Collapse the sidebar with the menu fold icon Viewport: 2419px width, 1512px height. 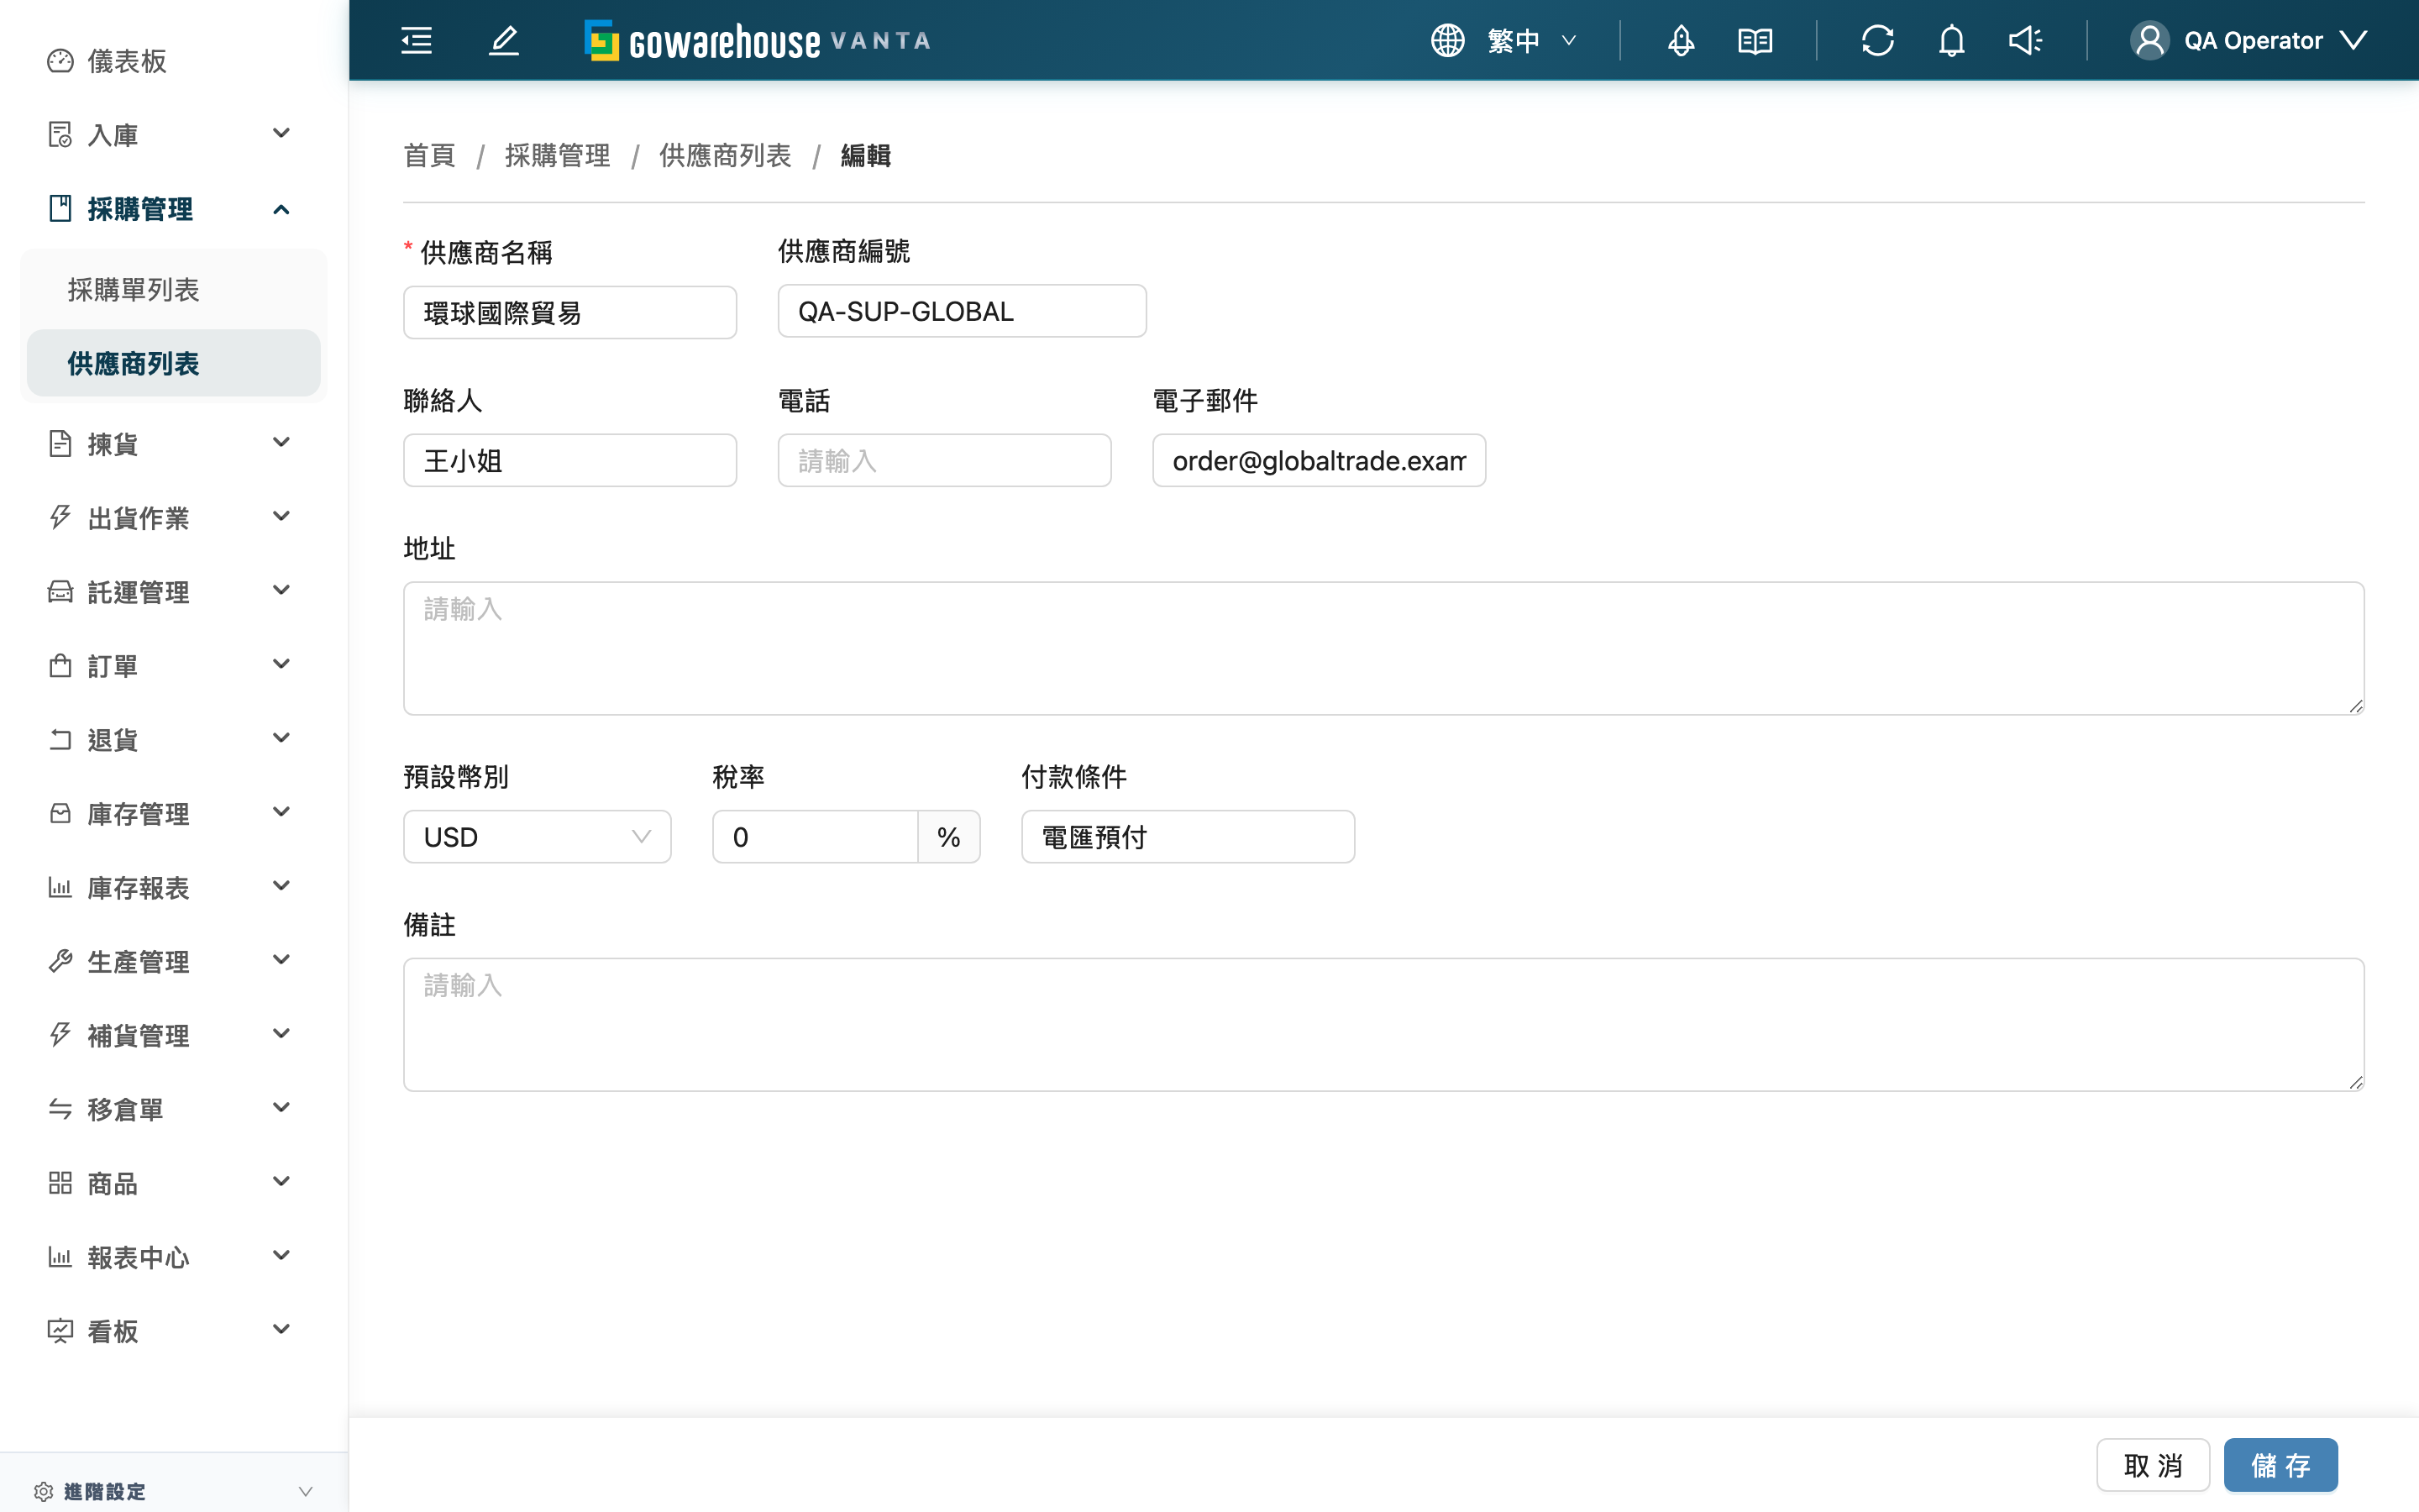(x=416, y=40)
